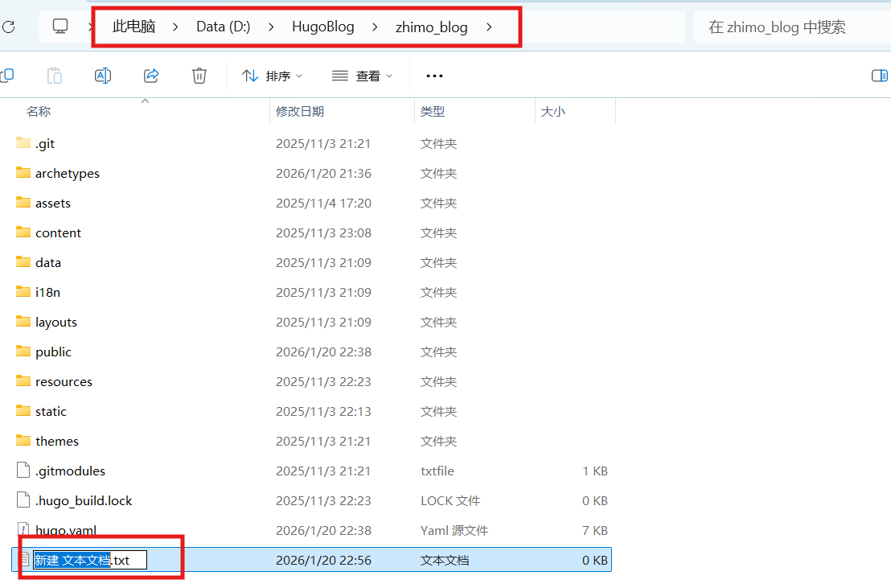Select the content folder

[58, 233]
